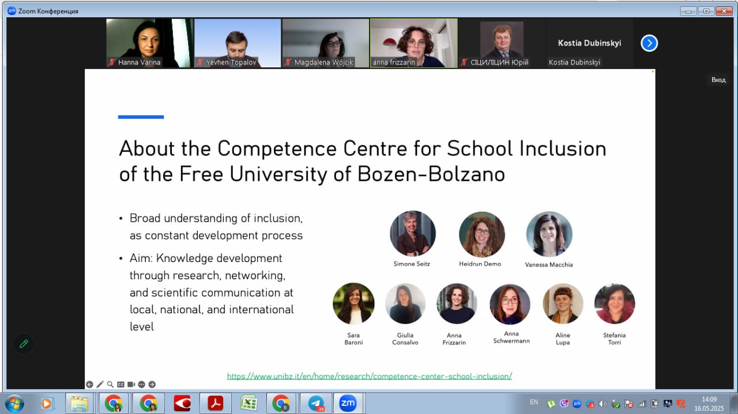
Task: Toggle closed captions CC icon on slide
Action: click(x=121, y=384)
